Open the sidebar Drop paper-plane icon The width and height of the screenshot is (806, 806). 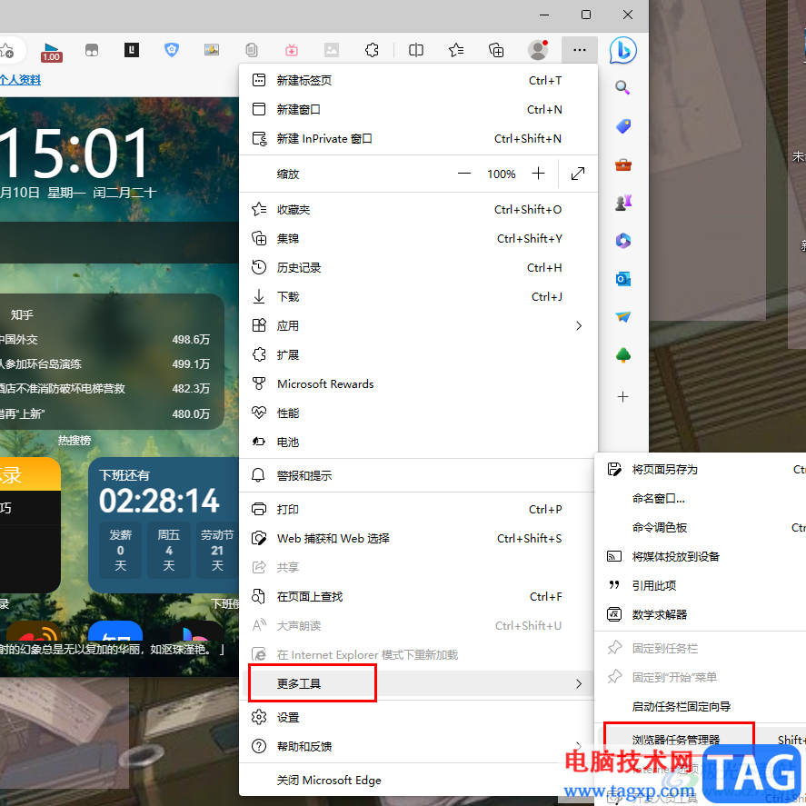623,317
